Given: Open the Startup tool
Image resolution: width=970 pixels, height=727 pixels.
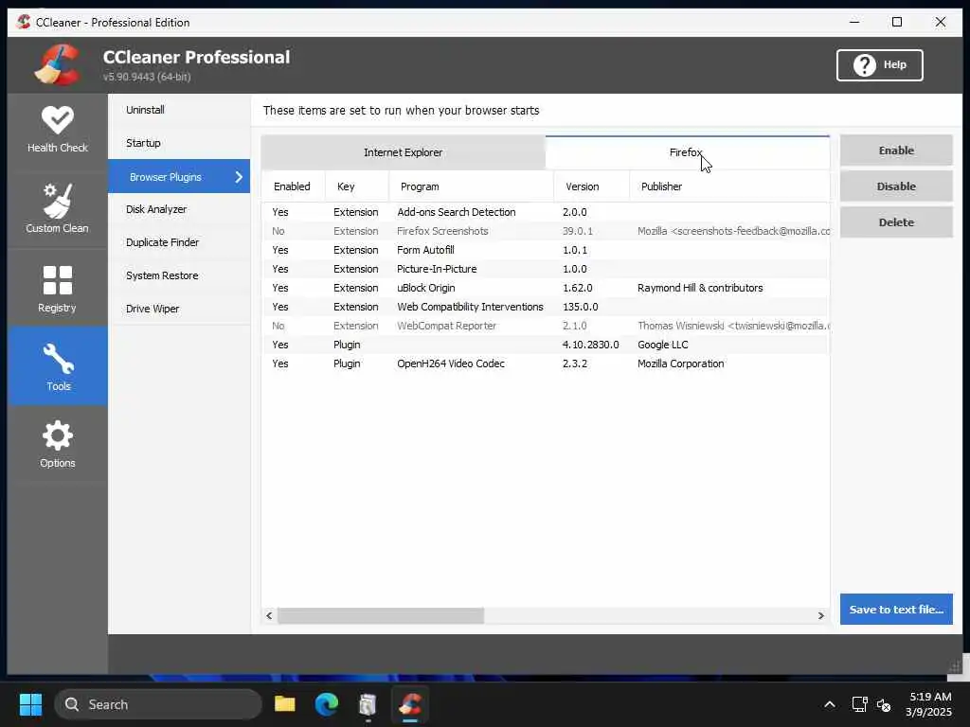Looking at the screenshot, I should (x=179, y=143).
